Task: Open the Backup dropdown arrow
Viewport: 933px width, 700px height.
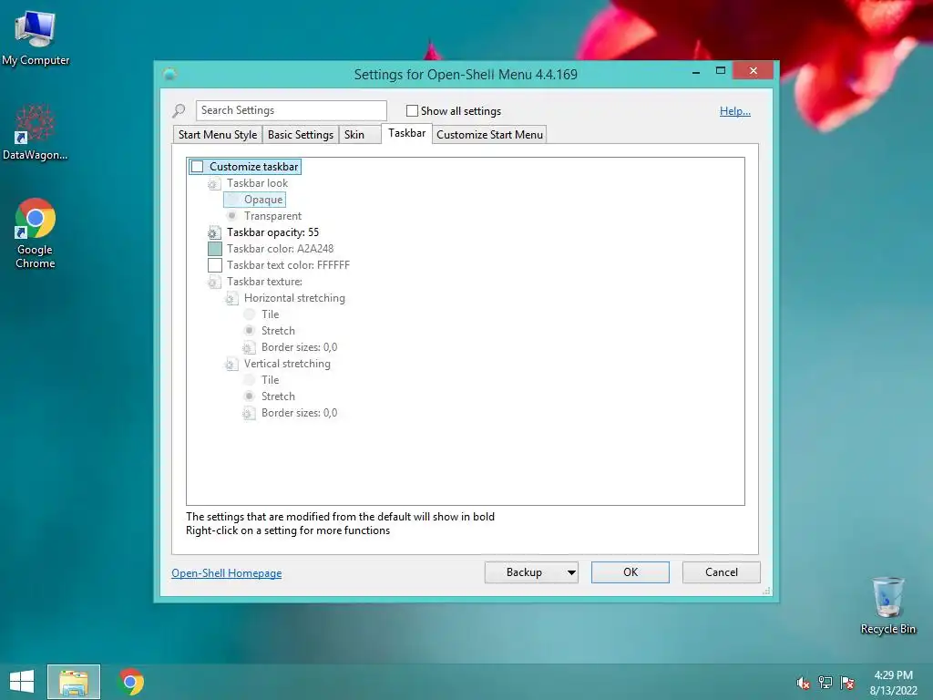Action: click(x=571, y=572)
